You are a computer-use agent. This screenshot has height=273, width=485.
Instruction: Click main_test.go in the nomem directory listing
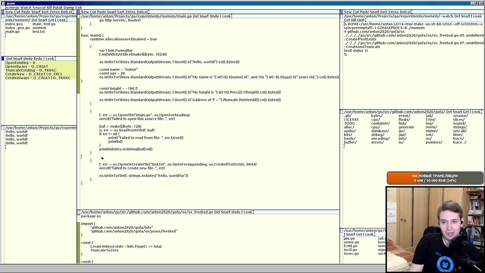(44, 24)
